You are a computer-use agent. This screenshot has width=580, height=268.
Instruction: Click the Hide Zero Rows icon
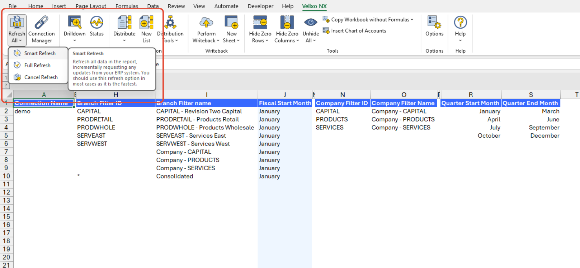click(260, 22)
